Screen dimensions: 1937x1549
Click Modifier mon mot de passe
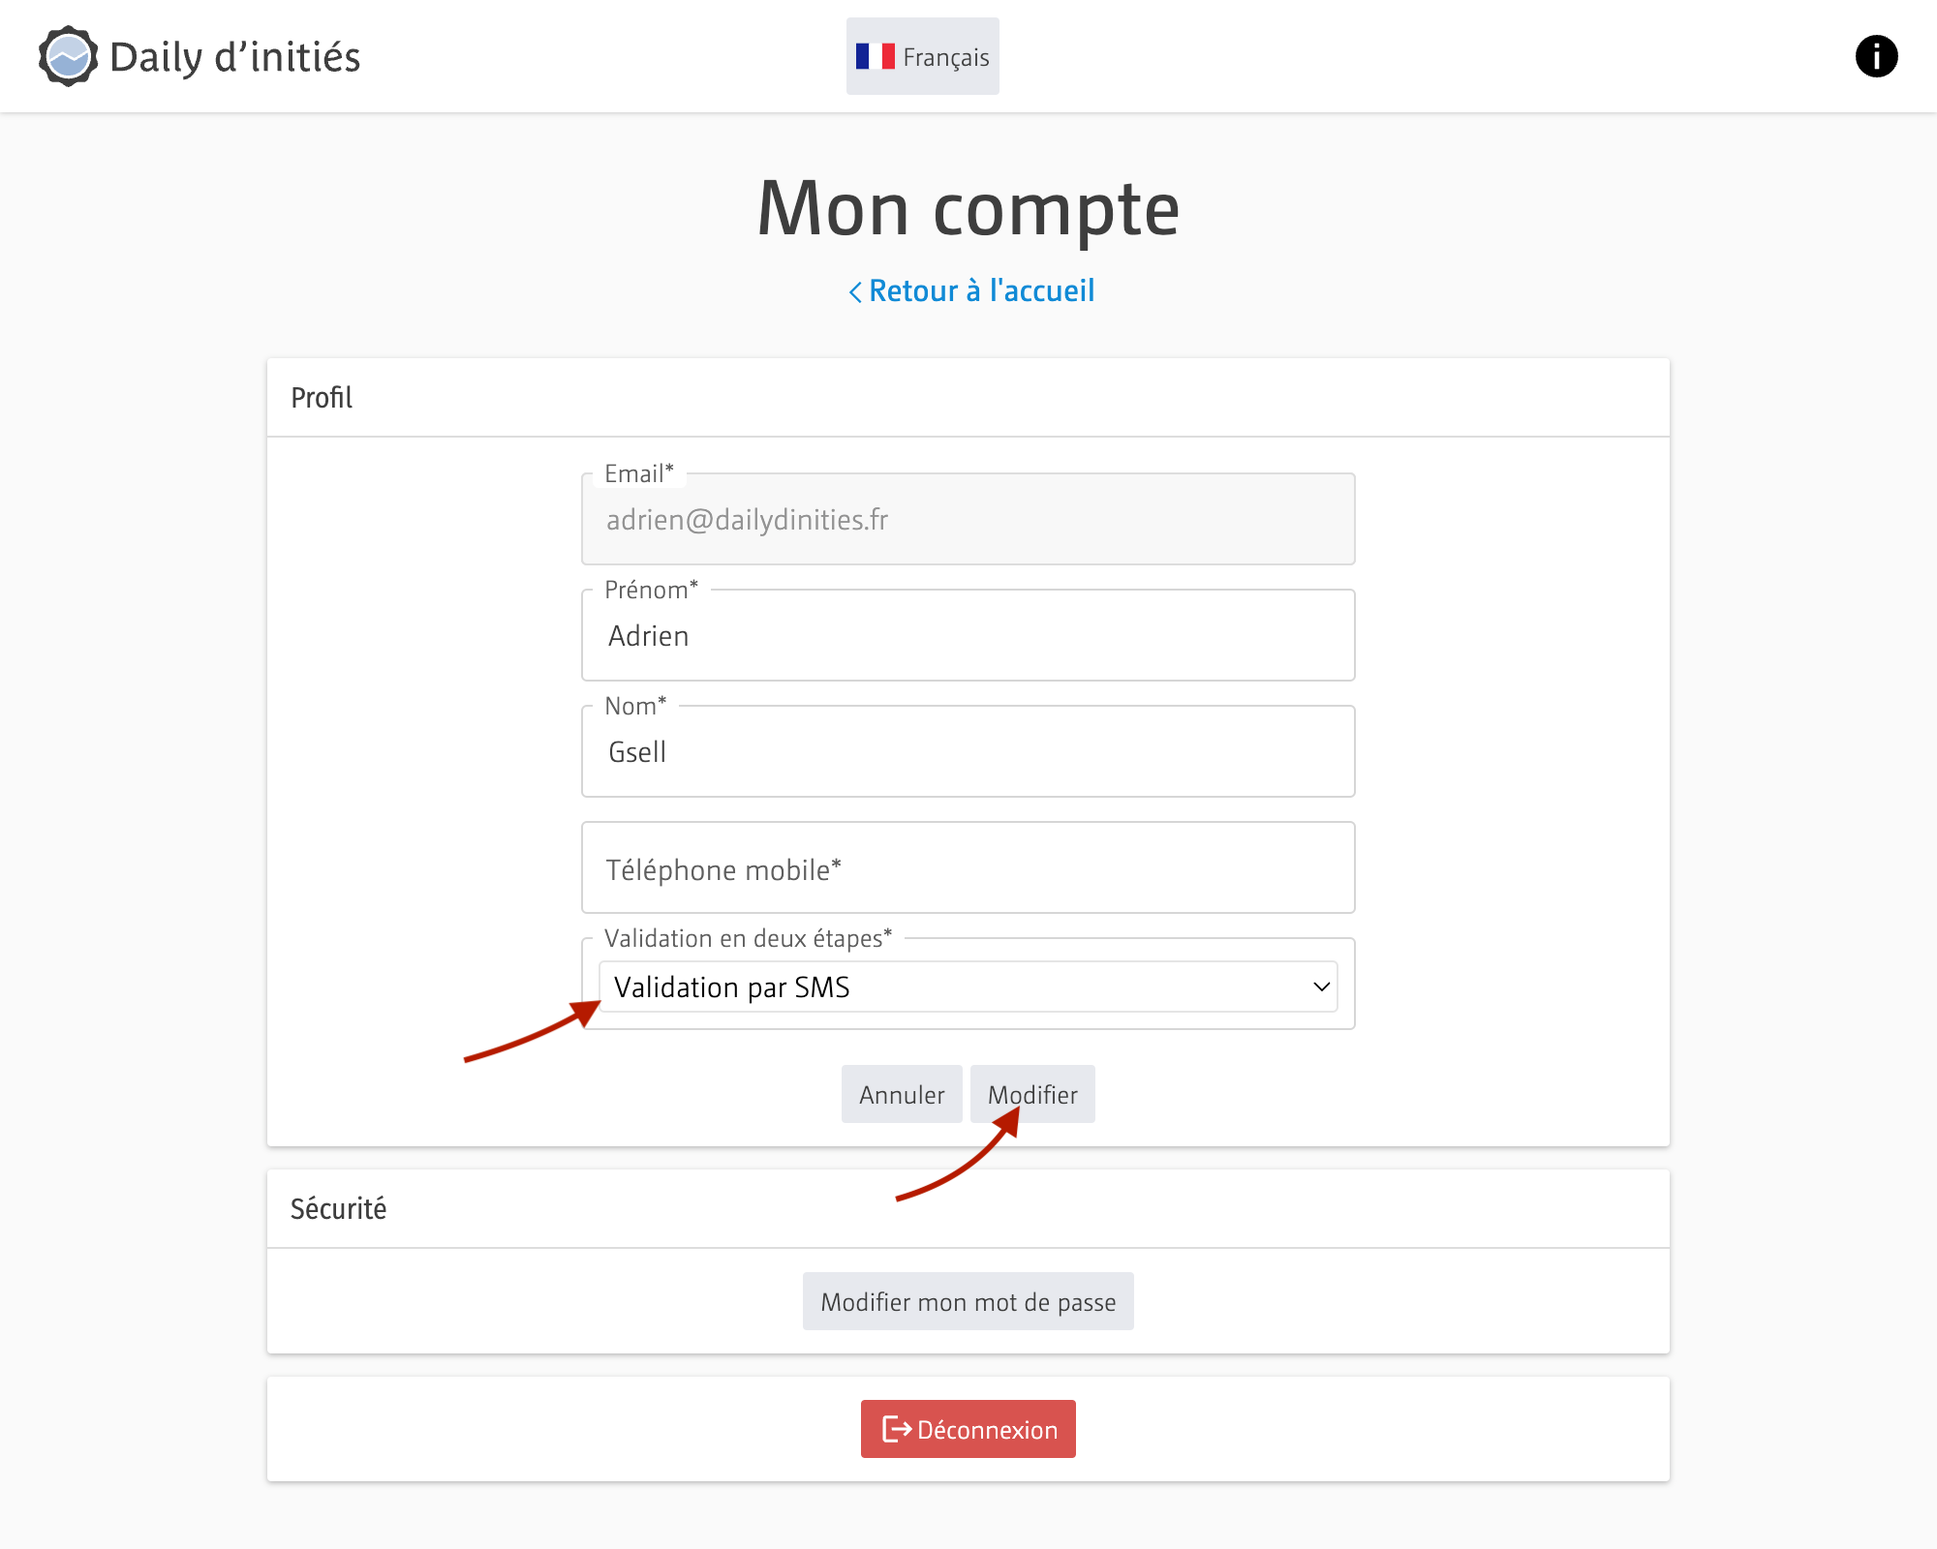968,1301
